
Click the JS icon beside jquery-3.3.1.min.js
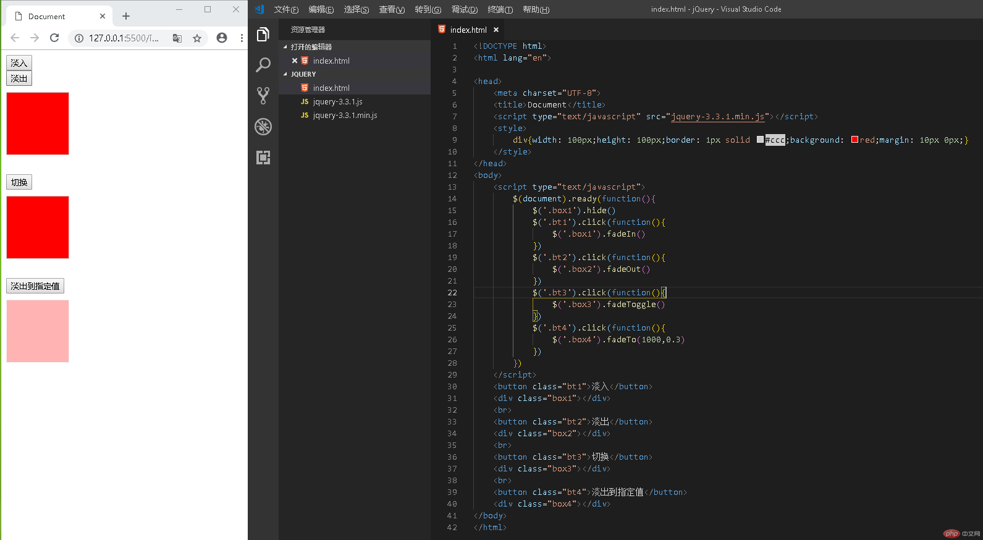(x=305, y=115)
